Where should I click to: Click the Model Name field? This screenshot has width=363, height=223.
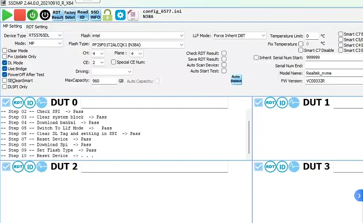point(334,73)
